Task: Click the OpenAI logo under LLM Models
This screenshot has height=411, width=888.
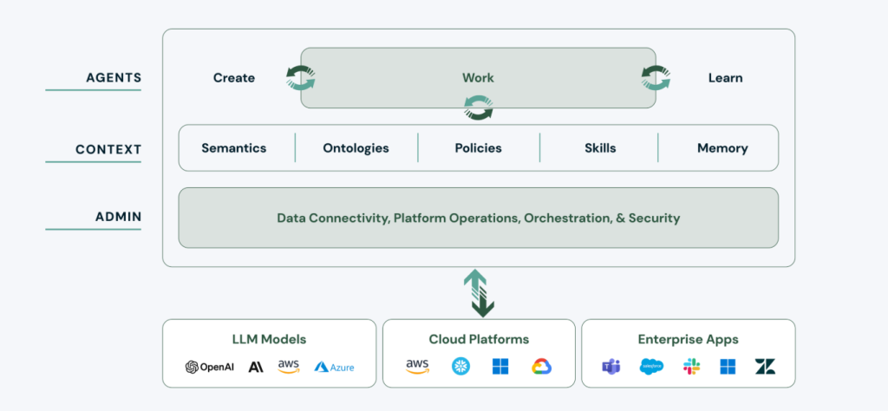Action: point(210,367)
